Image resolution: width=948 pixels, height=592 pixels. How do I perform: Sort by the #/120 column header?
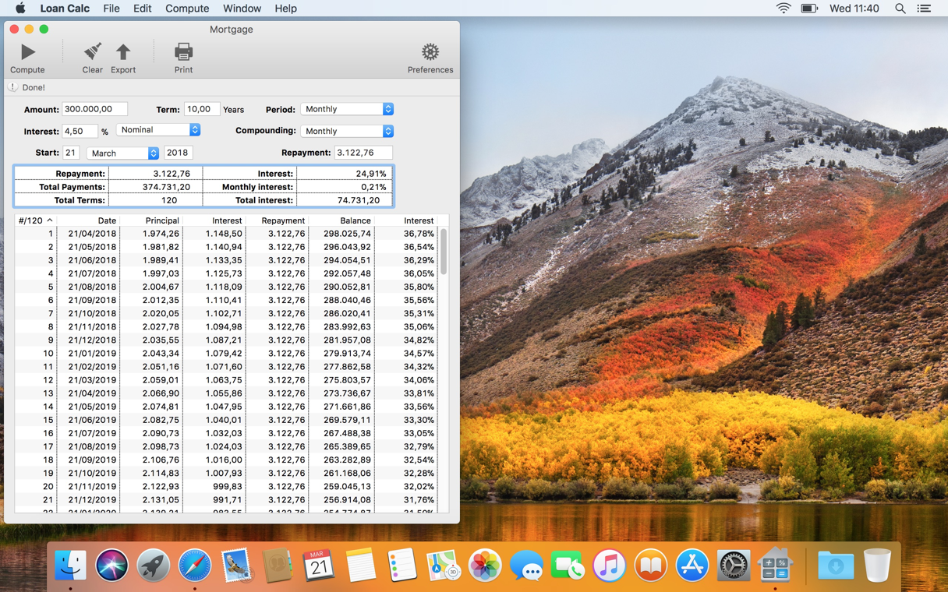click(x=35, y=220)
